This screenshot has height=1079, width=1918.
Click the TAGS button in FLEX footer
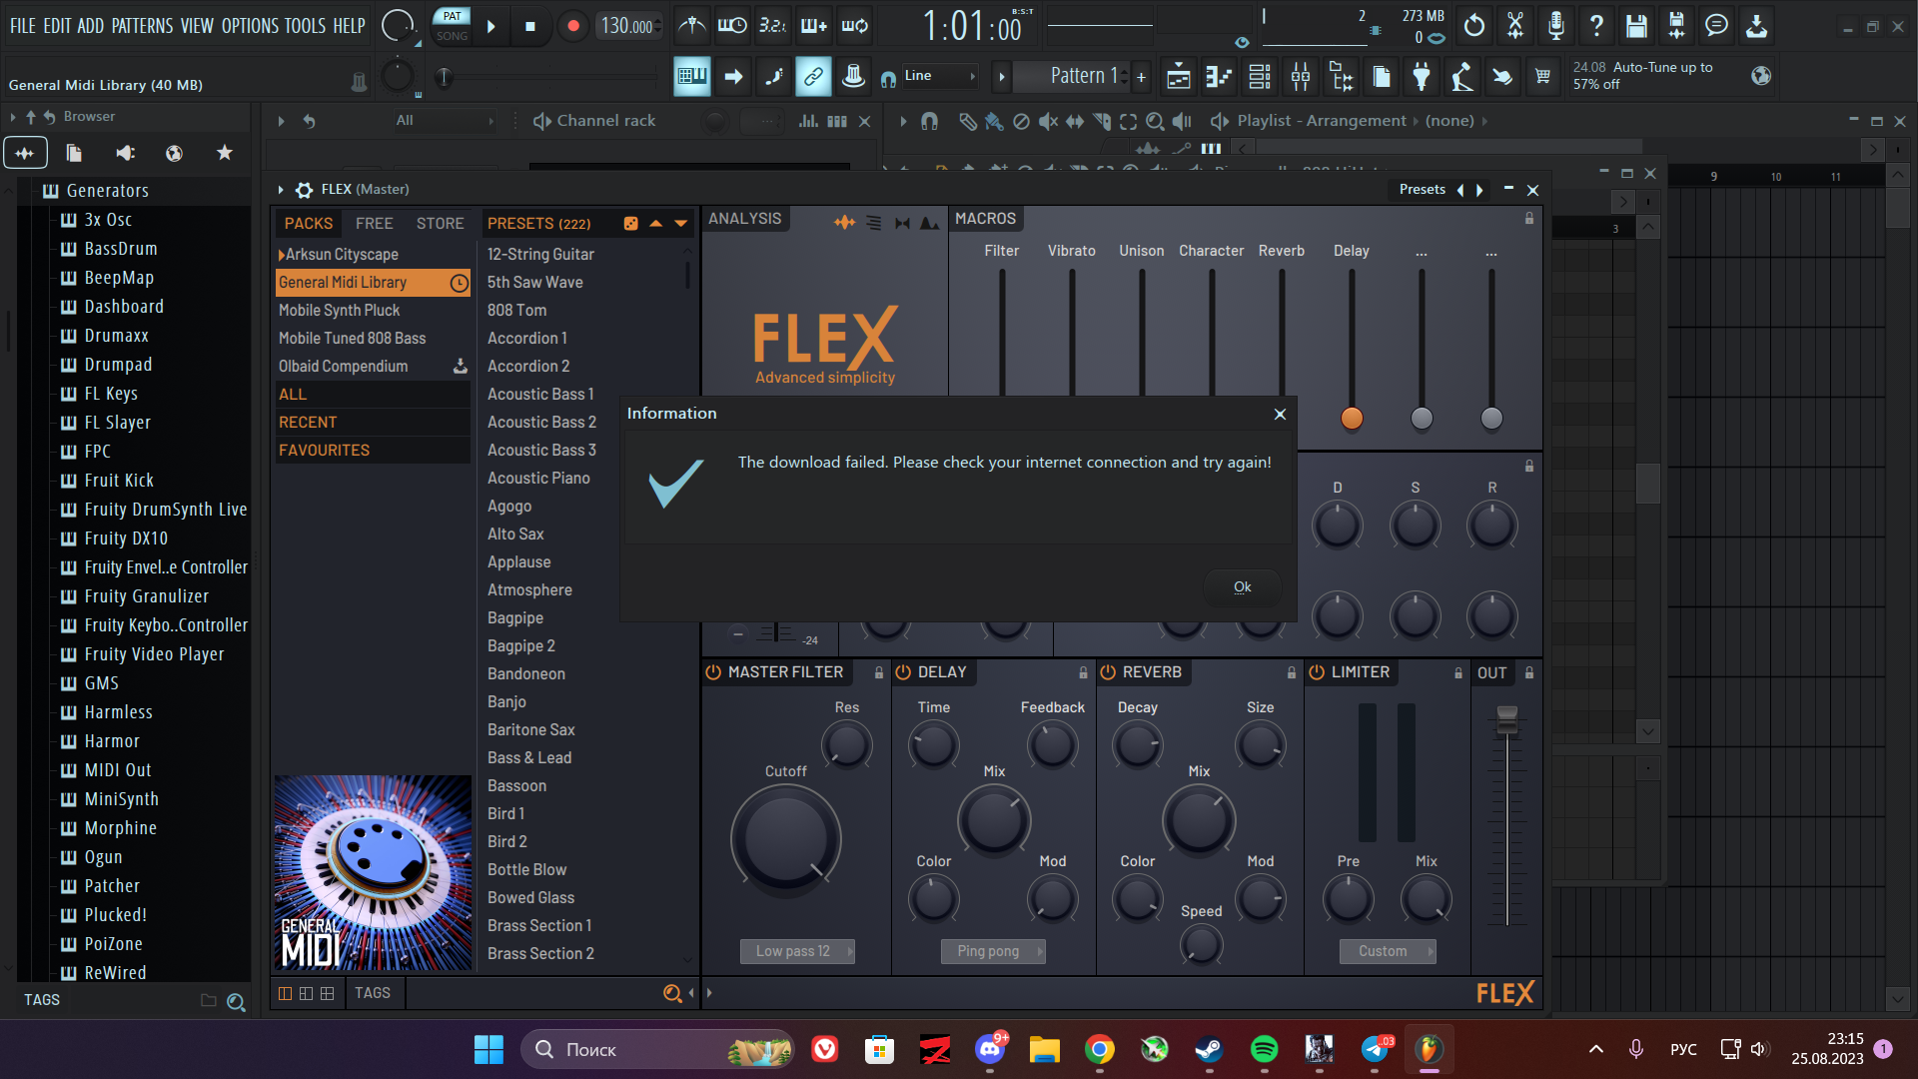click(373, 993)
